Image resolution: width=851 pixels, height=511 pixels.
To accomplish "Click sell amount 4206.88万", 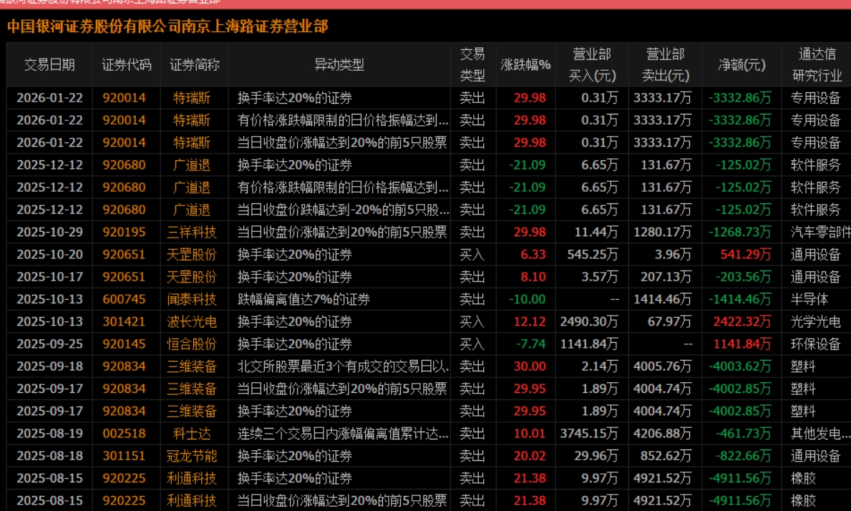I will pos(663,434).
